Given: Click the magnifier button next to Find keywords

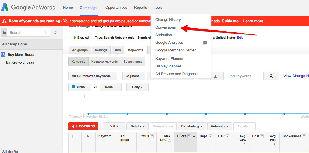Looking at the screenshot, I should [271, 76].
